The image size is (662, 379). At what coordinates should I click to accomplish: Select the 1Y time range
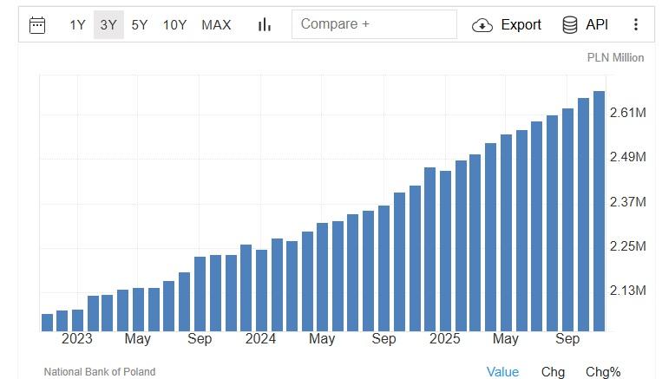77,24
